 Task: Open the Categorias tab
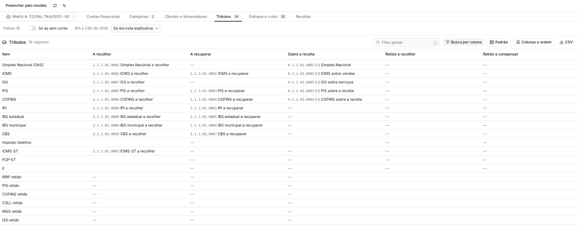[142, 17]
